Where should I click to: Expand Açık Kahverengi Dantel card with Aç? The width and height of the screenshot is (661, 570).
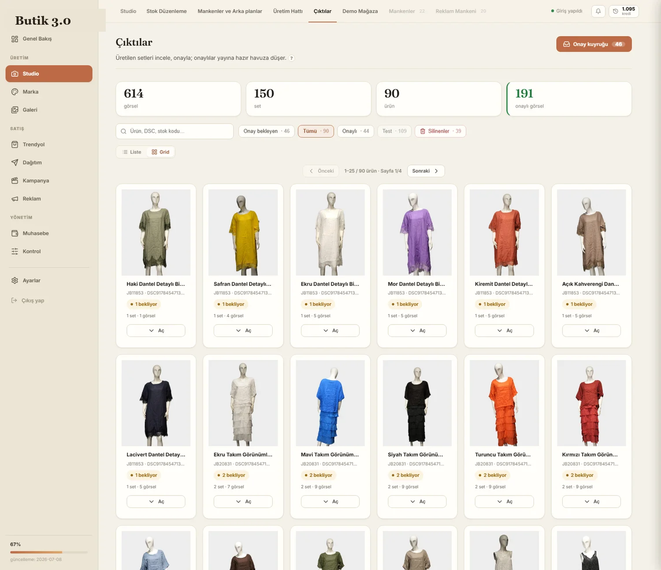pyautogui.click(x=591, y=331)
